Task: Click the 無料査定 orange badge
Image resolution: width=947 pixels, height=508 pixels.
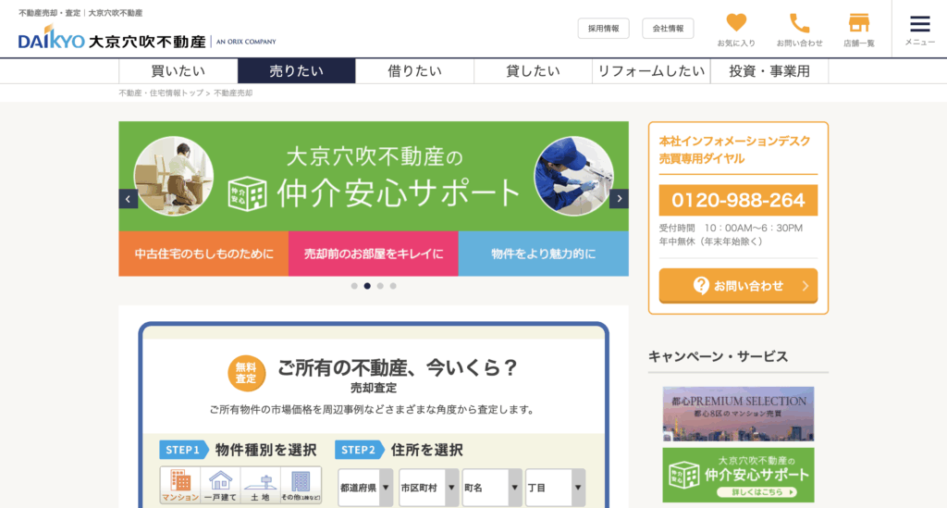Action: tap(246, 373)
